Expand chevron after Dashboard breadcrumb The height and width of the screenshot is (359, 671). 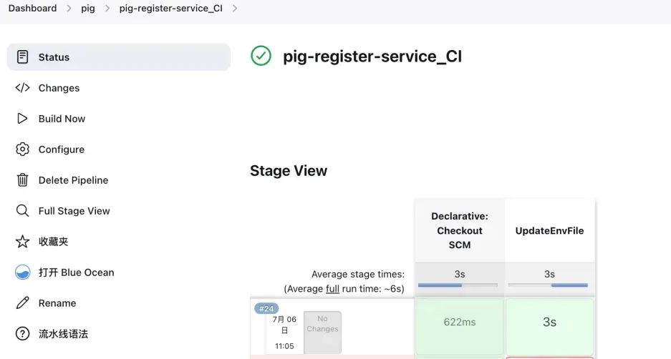coord(69,8)
